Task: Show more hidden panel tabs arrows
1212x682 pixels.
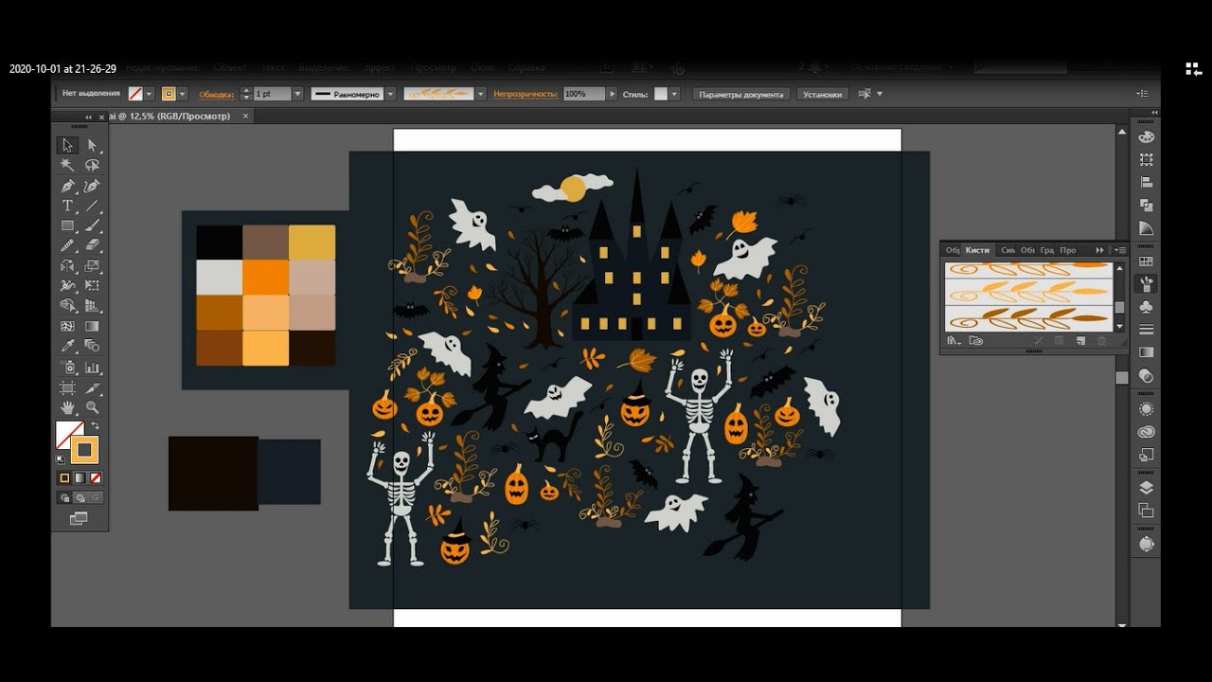Action: click(1099, 250)
